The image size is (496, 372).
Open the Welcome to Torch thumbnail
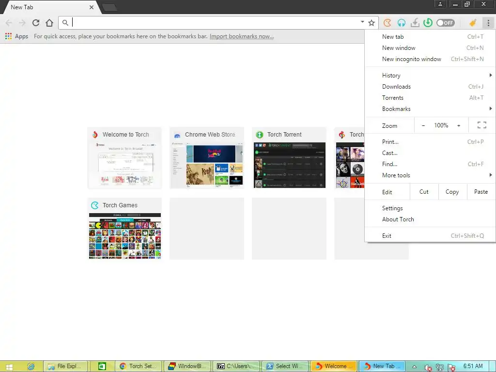point(124,158)
